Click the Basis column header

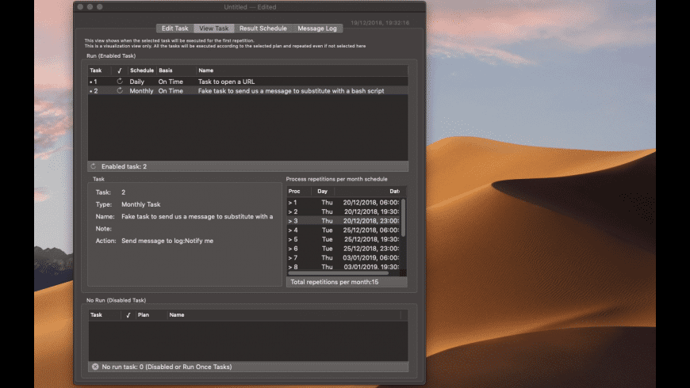pyautogui.click(x=176, y=70)
